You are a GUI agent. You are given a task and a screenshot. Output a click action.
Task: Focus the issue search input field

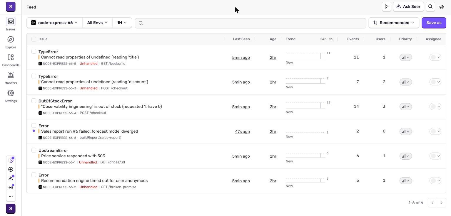click(250, 23)
